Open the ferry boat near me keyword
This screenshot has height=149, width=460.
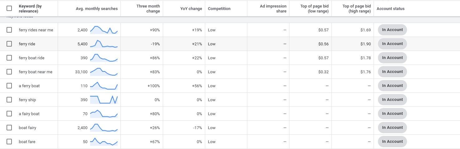[36, 72]
